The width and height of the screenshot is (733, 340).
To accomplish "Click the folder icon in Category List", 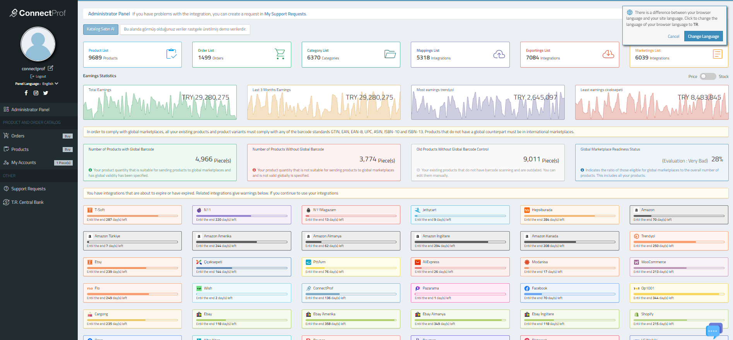I will pos(390,54).
